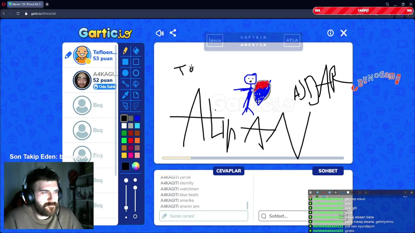This screenshot has height=233, width=415.
Task: Clear the canvas with the blank page icon
Action: (x=136, y=95)
